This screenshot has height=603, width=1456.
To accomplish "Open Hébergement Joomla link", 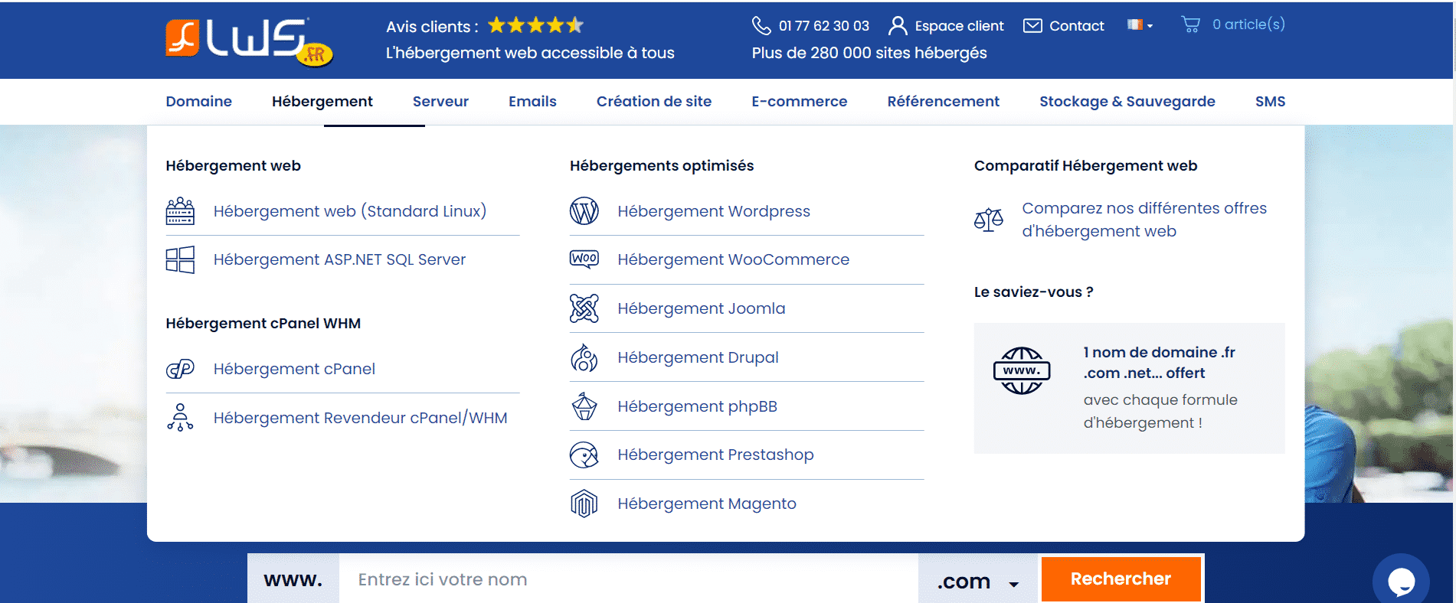I will pos(702,308).
